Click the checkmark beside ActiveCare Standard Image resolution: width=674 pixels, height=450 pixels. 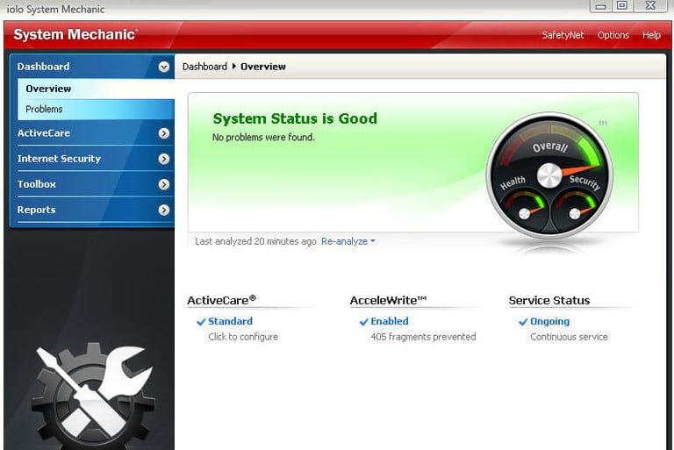click(x=201, y=322)
